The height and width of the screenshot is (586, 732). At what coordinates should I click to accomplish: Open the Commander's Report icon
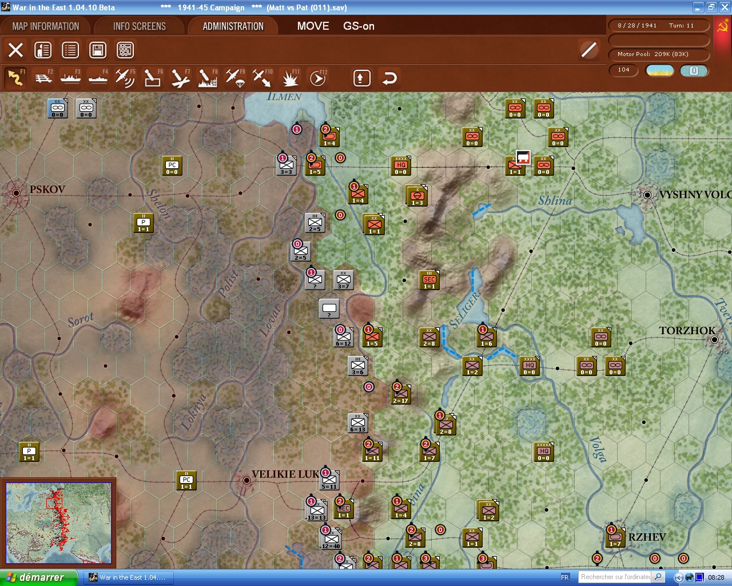pyautogui.click(x=43, y=50)
